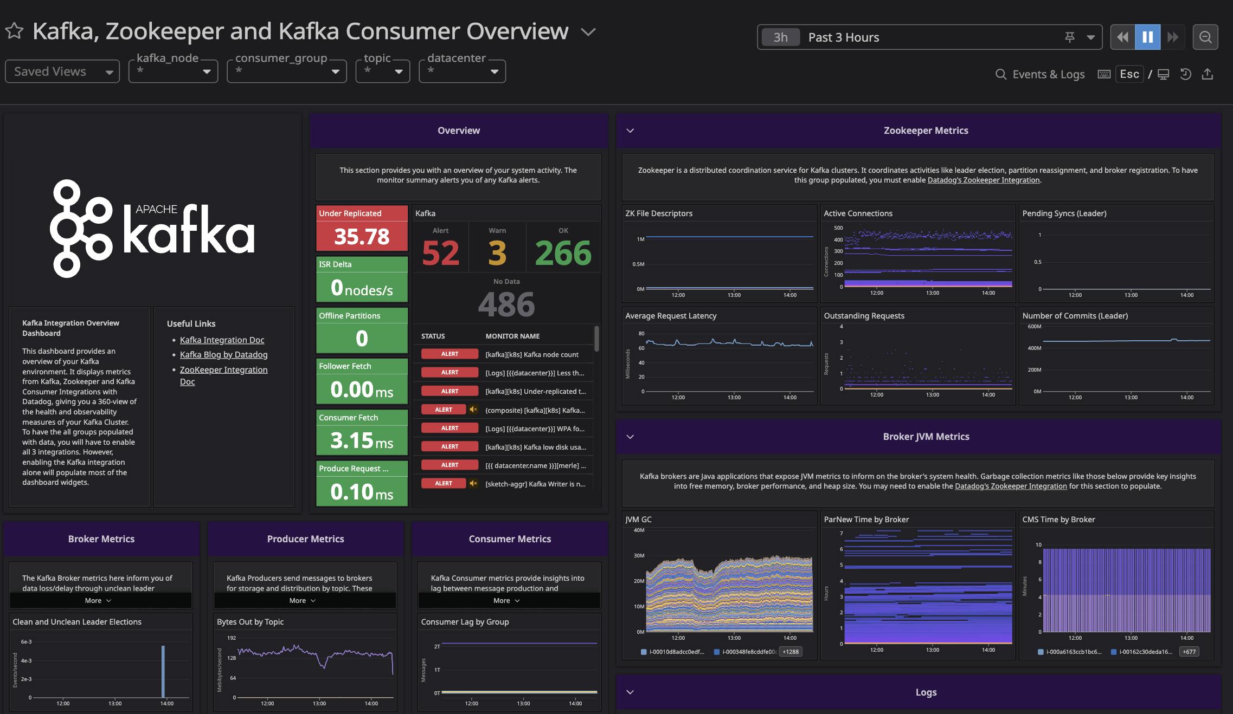Image resolution: width=1233 pixels, height=714 pixels.
Task: Expand More under Consumer Metrics description
Action: click(x=506, y=600)
